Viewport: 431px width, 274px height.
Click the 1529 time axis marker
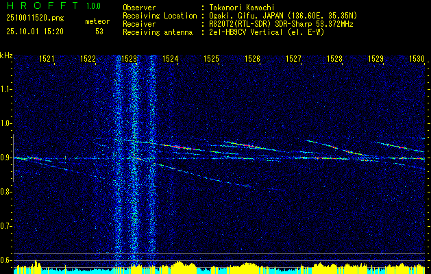pyautogui.click(x=375, y=58)
